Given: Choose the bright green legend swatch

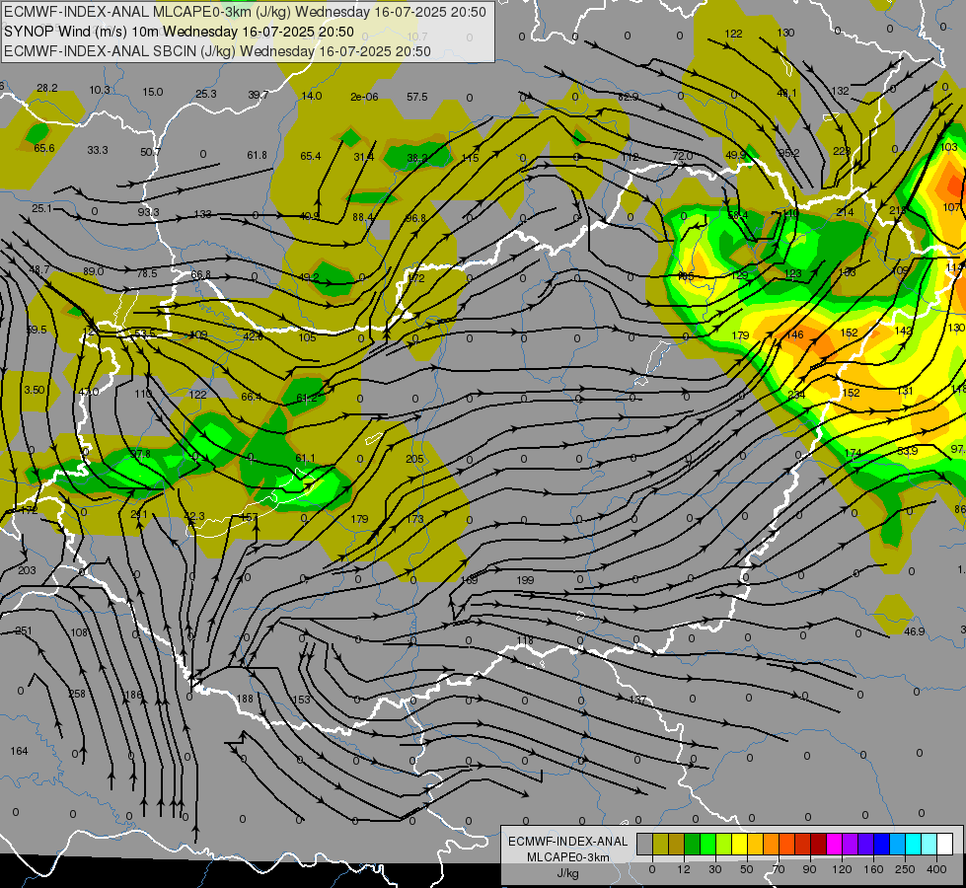Looking at the screenshot, I should [x=707, y=845].
